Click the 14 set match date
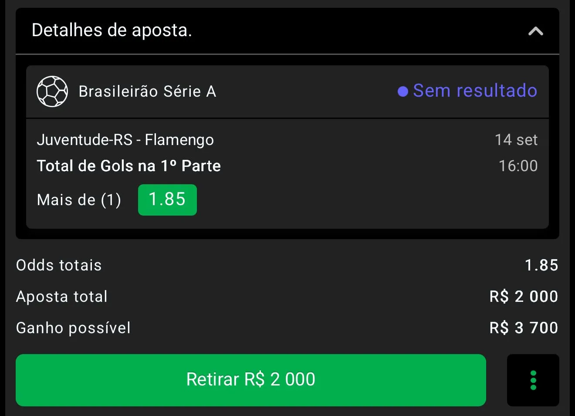 coord(516,140)
